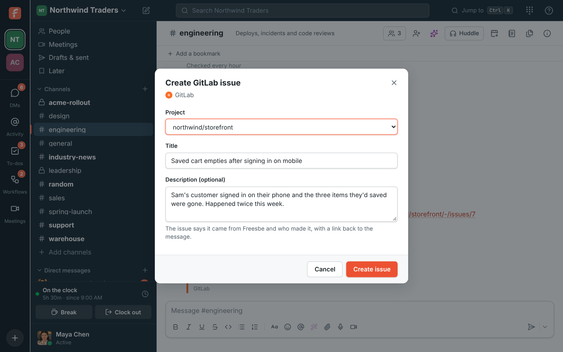
Task: Click the Description text area
Action: click(281, 204)
